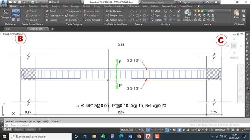Open Google Chrome from the taskbar

(139, 136)
